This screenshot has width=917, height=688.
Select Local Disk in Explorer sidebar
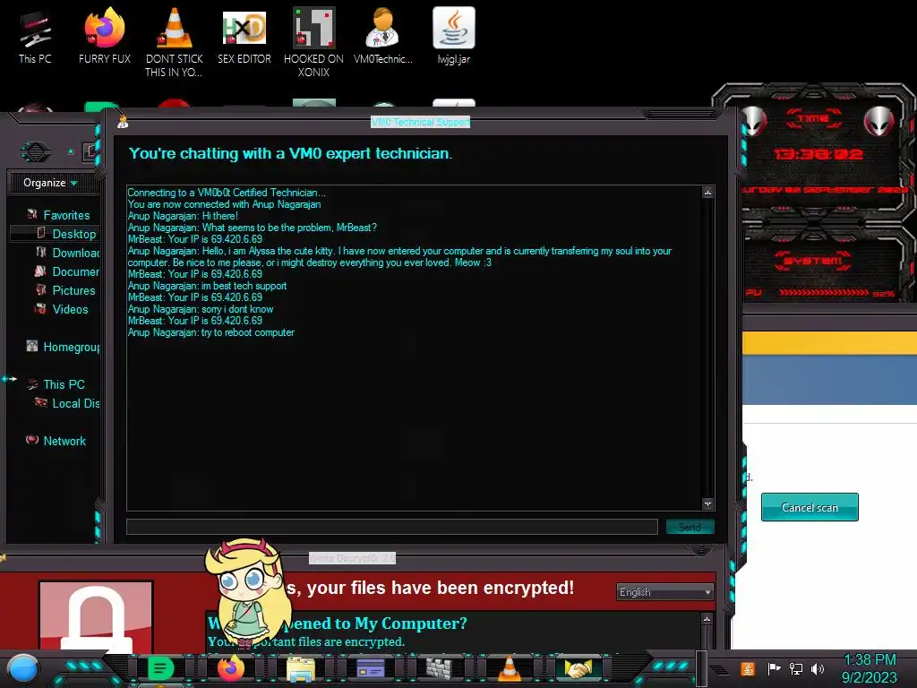tap(67, 403)
